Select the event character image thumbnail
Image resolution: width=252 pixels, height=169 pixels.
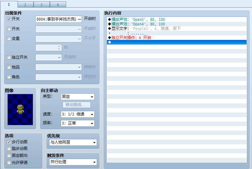coord(20,110)
